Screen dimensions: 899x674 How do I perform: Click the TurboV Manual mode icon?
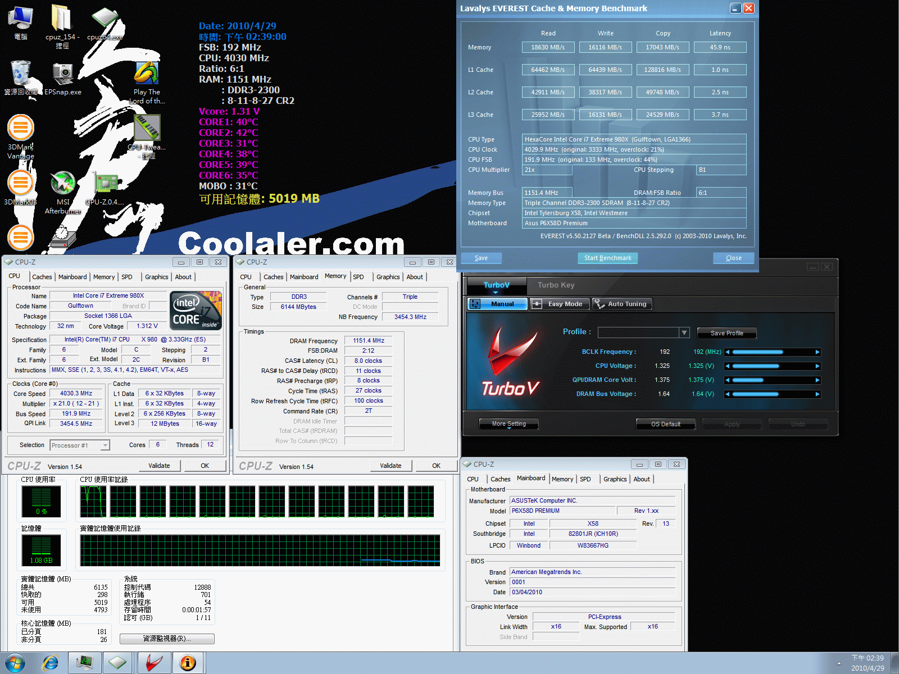click(497, 304)
